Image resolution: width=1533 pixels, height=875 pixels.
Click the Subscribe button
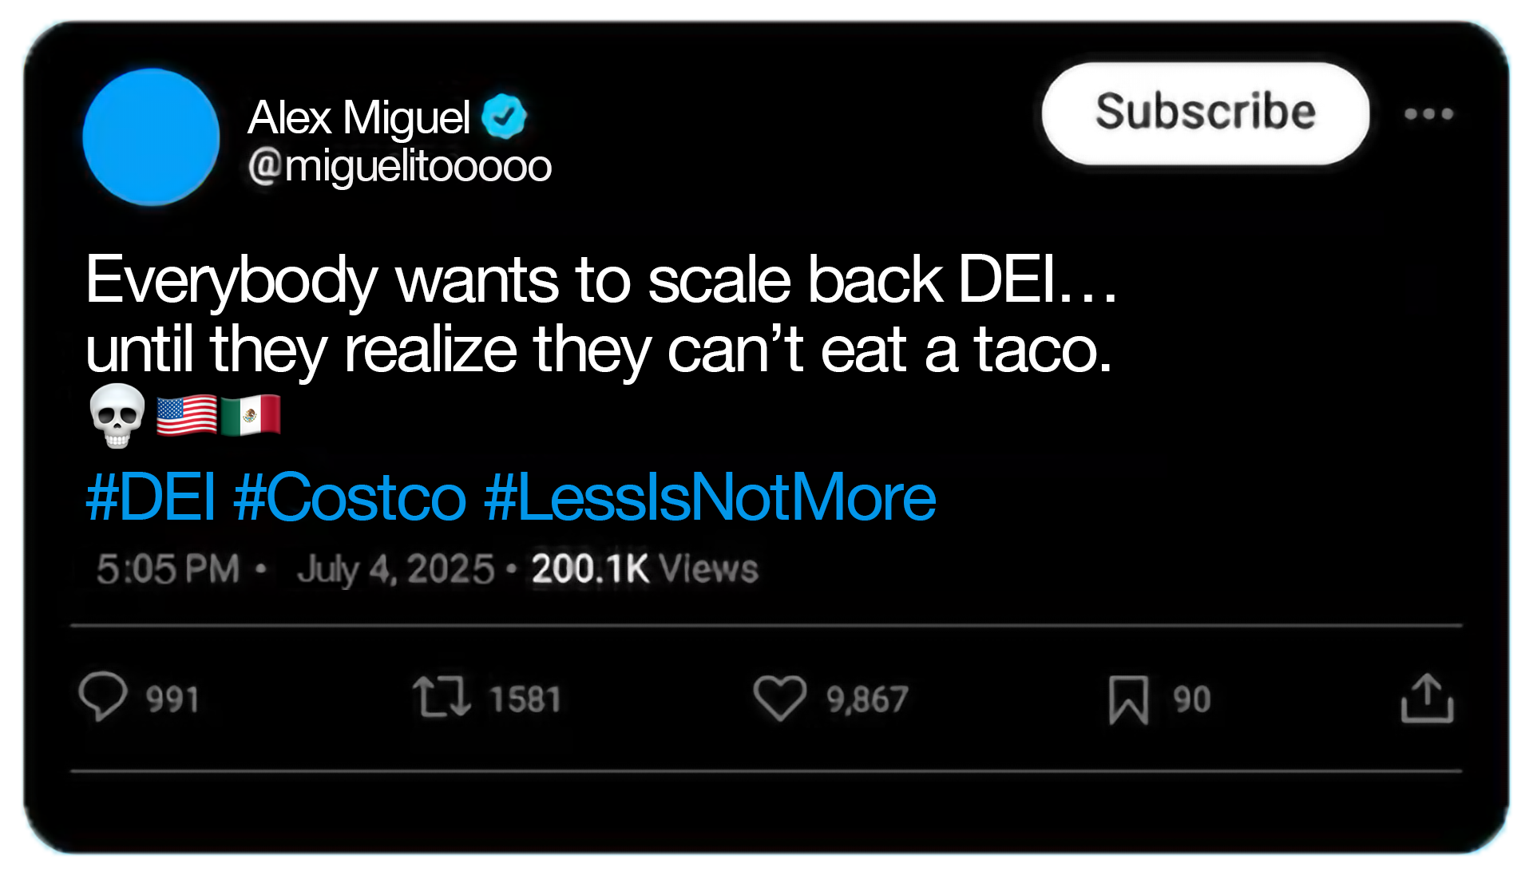coord(1206,113)
